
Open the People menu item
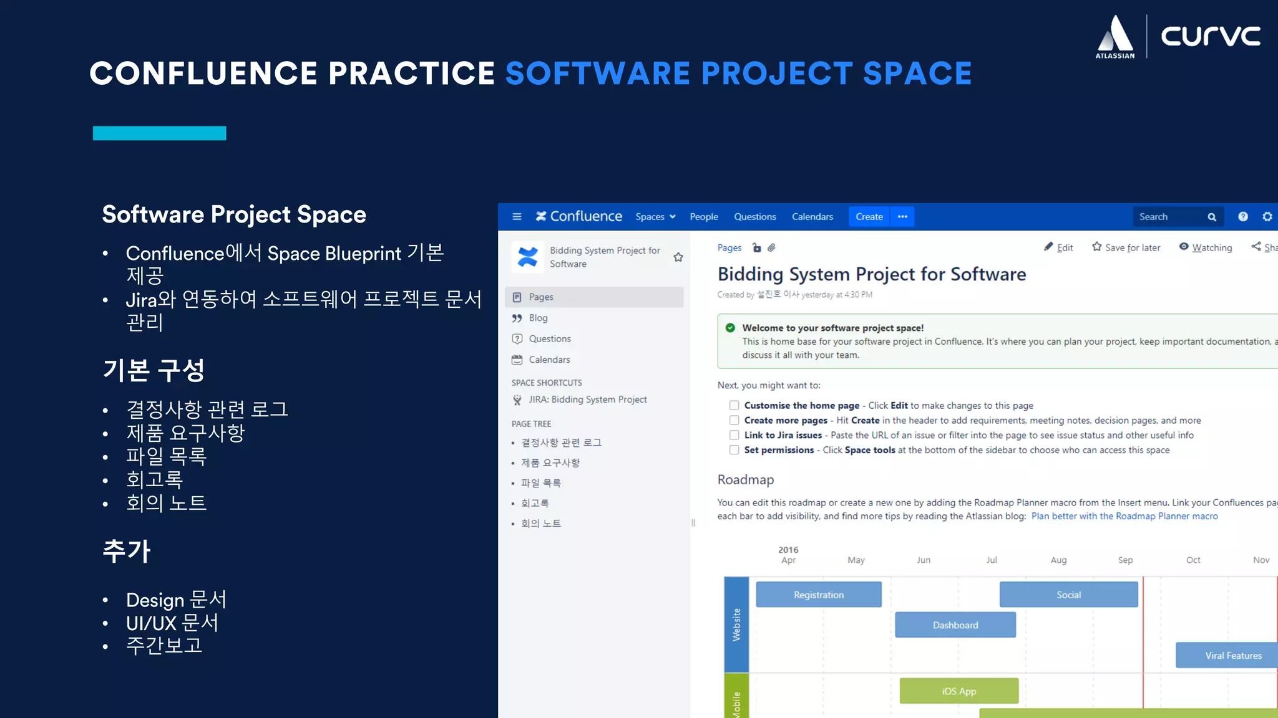pyautogui.click(x=704, y=216)
